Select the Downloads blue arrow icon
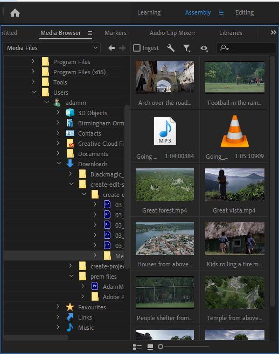 70,164
